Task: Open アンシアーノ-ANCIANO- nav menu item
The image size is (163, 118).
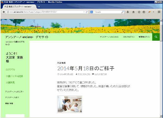Action: [x=109, y=37]
